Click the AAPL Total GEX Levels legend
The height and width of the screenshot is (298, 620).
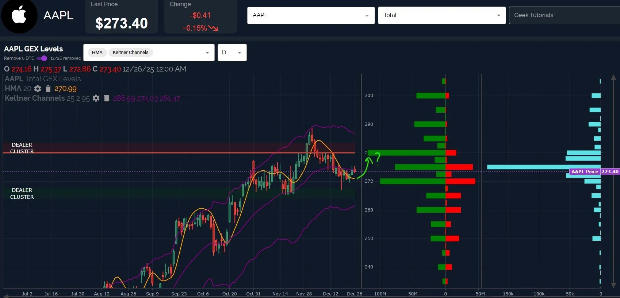click(43, 79)
